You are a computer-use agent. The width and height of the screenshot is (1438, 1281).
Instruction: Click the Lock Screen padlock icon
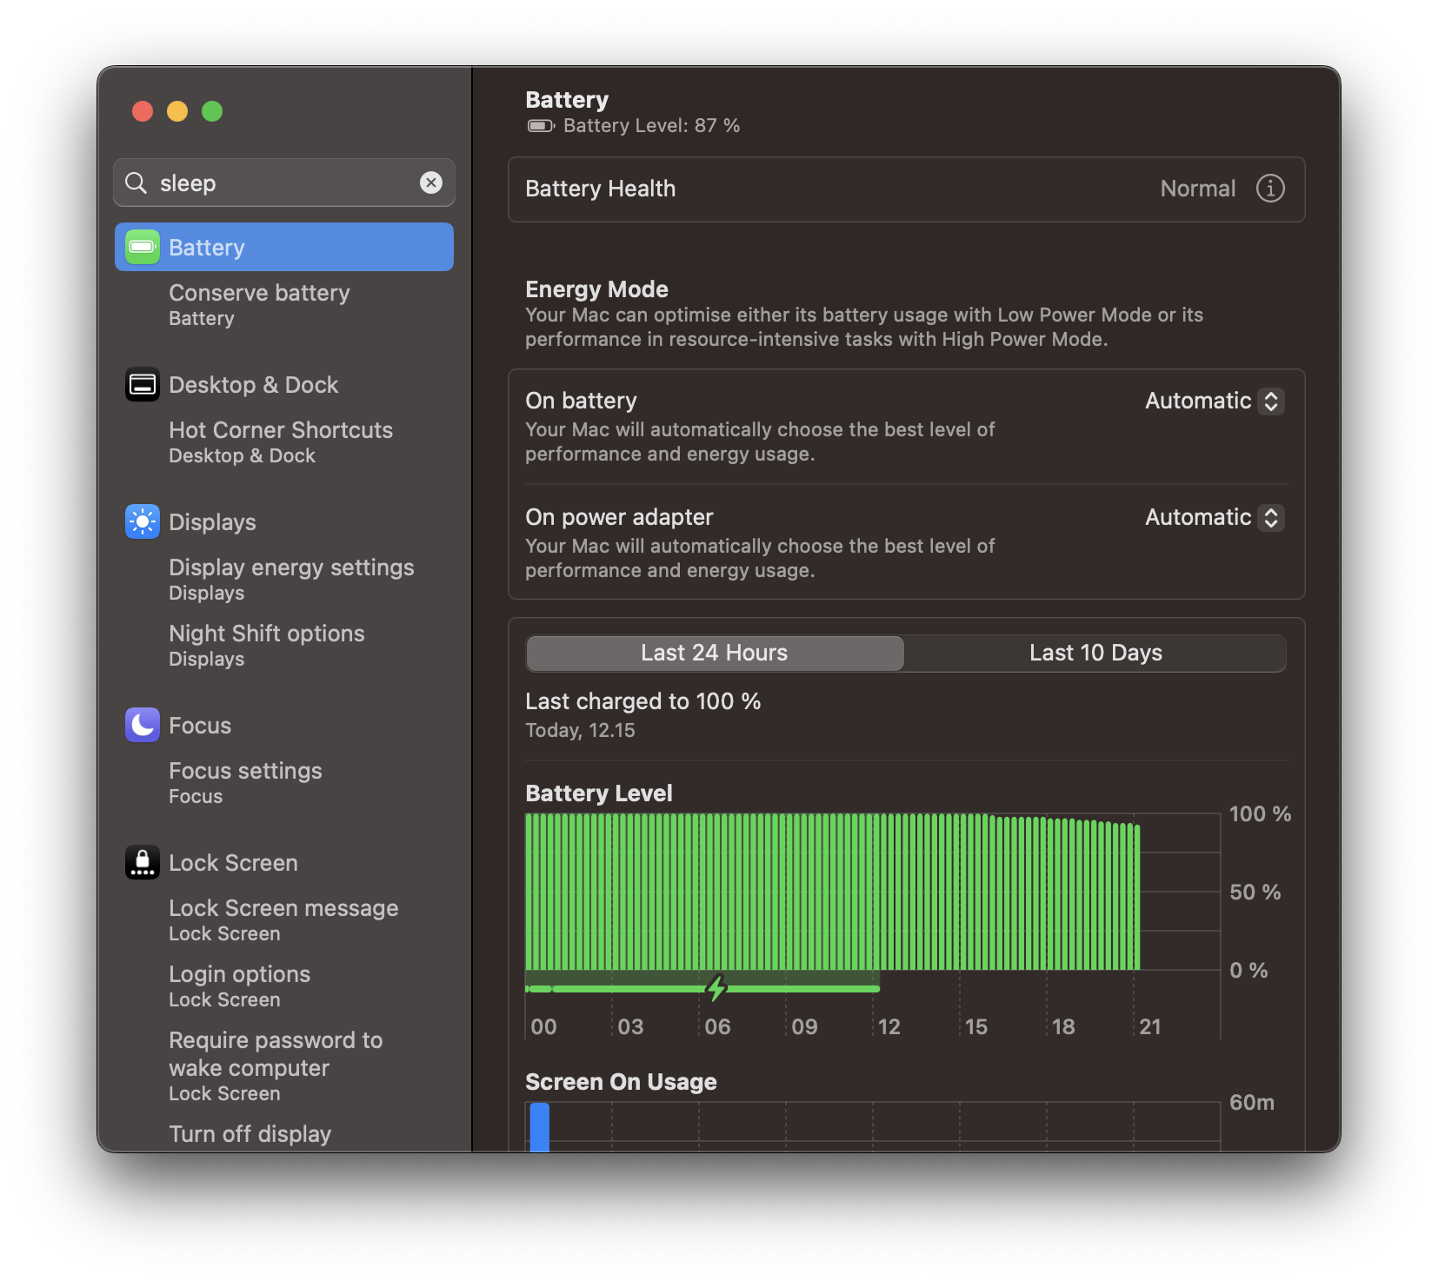143,862
